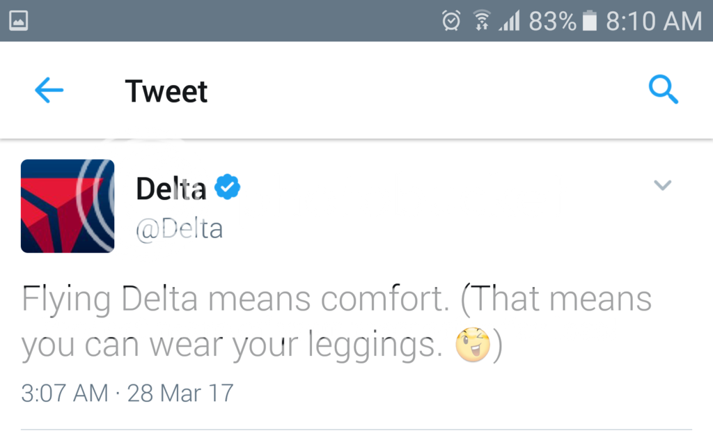The width and height of the screenshot is (713, 438).
Task: Click the Delta display name
Action: (171, 188)
